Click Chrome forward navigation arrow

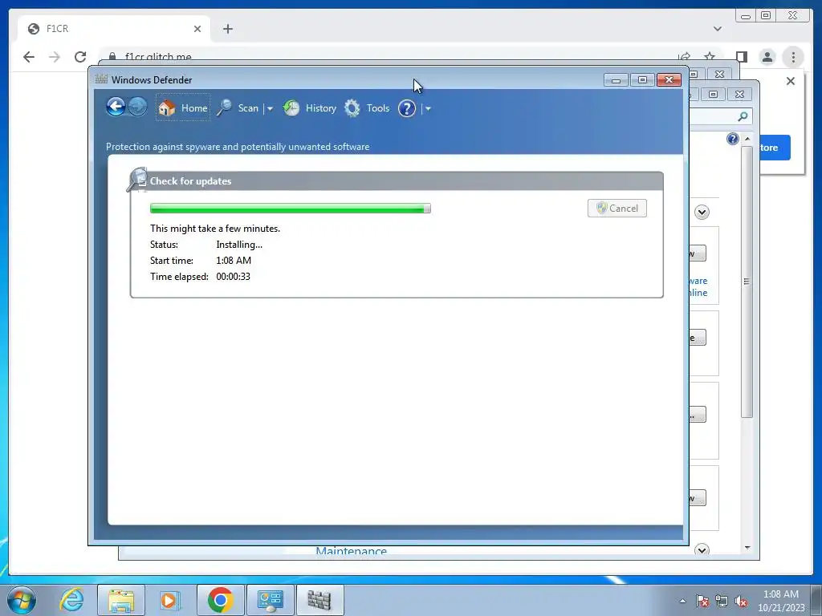[x=55, y=57]
